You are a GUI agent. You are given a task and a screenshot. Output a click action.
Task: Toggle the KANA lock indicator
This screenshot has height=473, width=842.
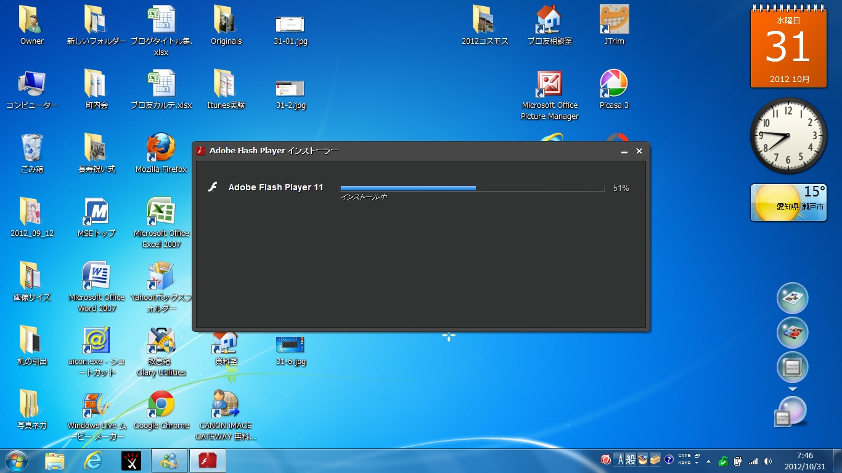click(684, 463)
